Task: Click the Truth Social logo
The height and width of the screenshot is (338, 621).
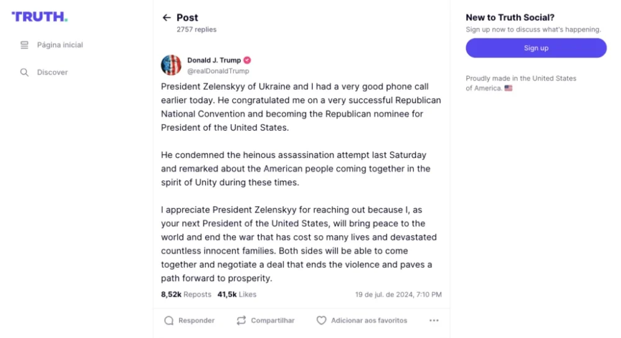Action: (x=40, y=17)
